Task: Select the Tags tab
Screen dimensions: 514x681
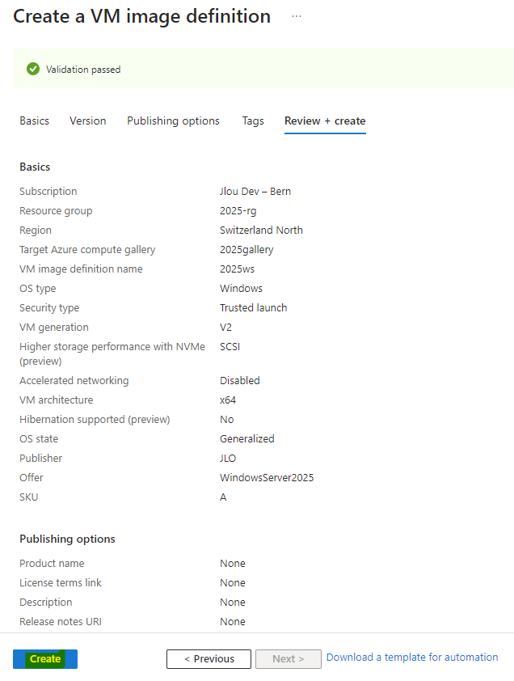Action: [x=253, y=121]
